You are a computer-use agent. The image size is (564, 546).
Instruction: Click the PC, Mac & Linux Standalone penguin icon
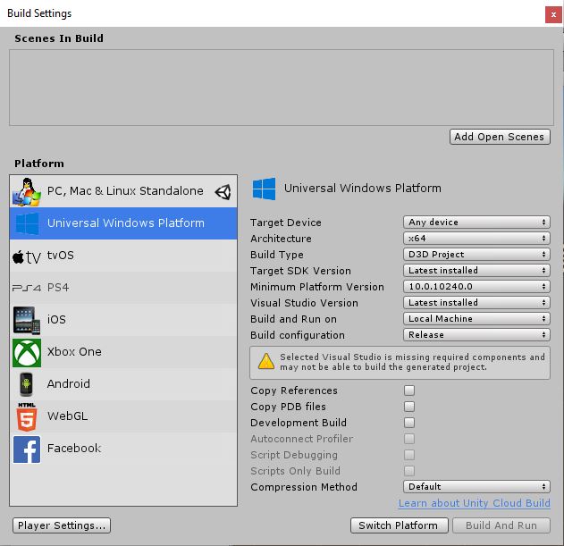click(x=27, y=192)
